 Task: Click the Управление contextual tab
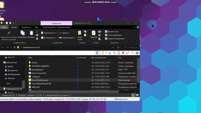tap(57, 23)
